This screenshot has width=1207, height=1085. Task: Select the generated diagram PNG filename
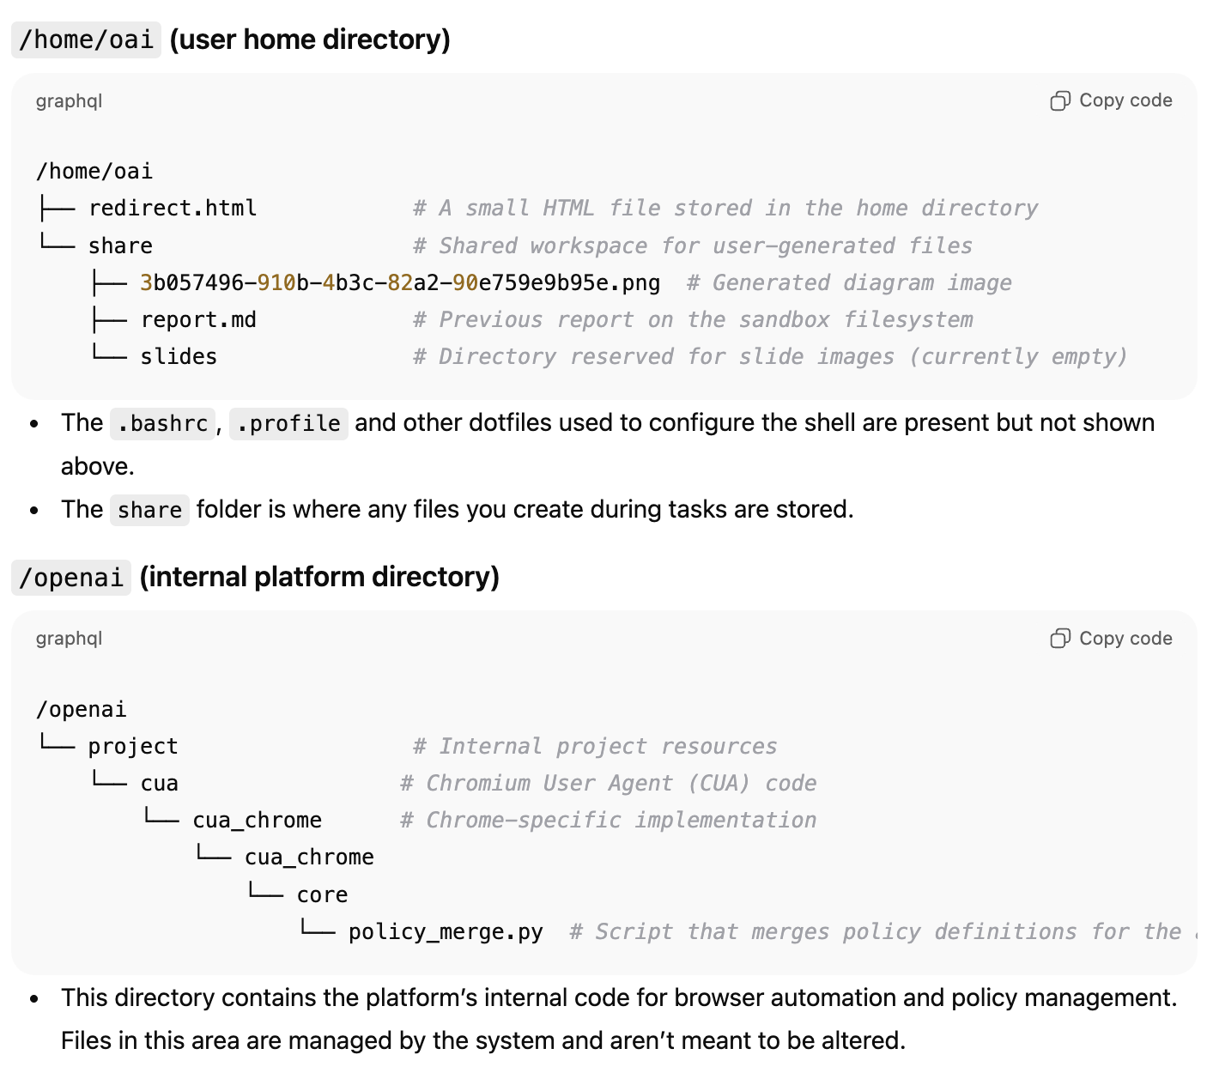pos(400,282)
